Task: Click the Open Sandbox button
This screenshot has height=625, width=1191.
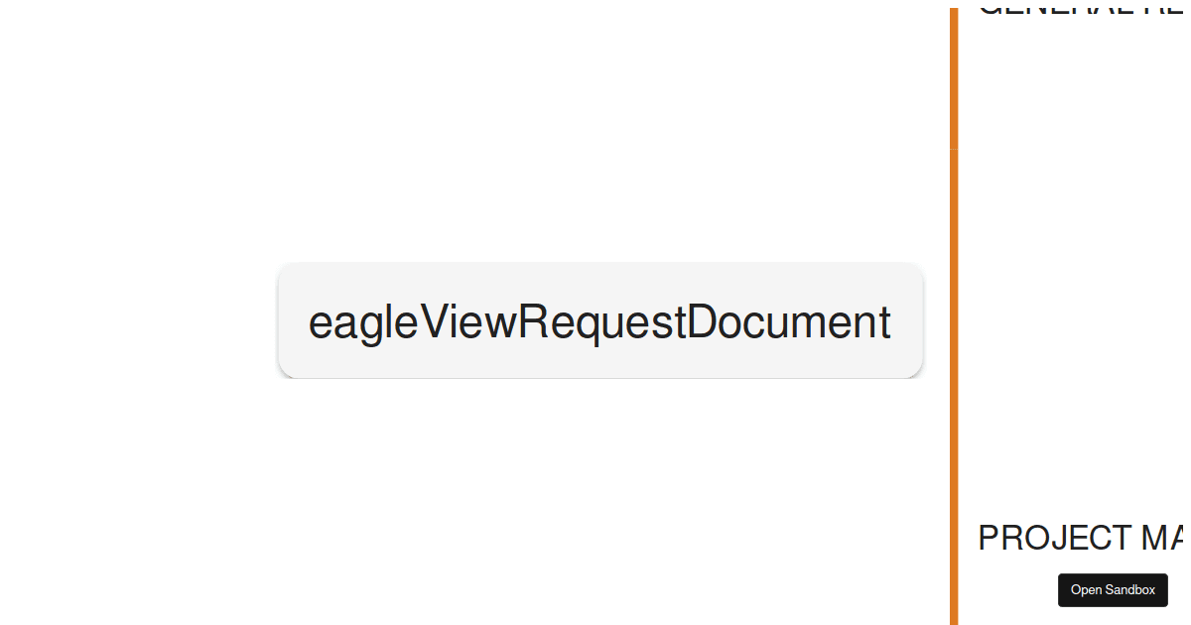Action: [1113, 589]
